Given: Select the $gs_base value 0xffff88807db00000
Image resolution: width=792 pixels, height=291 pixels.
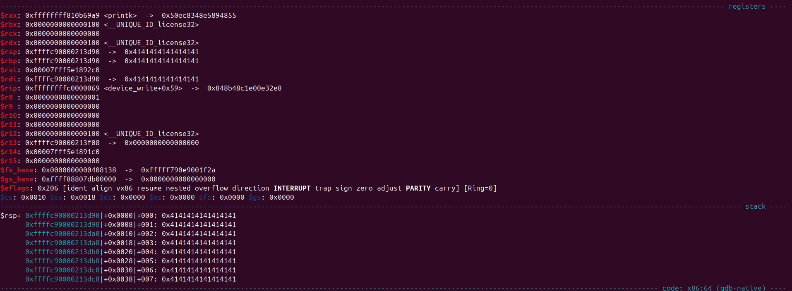Looking at the screenshot, I should click(x=79, y=179).
